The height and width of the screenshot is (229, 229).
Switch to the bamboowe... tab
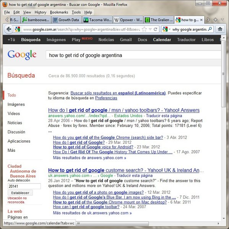[36, 20]
